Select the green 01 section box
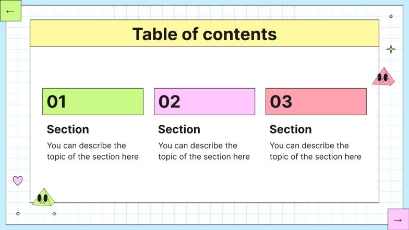409x230 pixels. [93, 102]
